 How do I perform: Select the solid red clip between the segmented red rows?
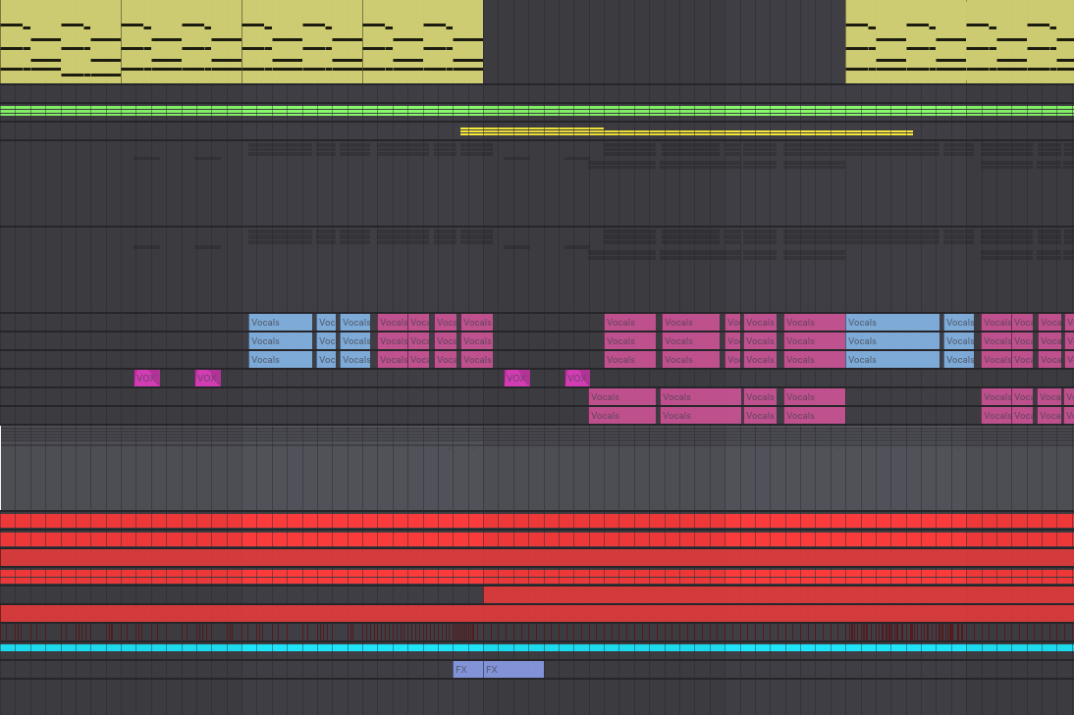537,558
